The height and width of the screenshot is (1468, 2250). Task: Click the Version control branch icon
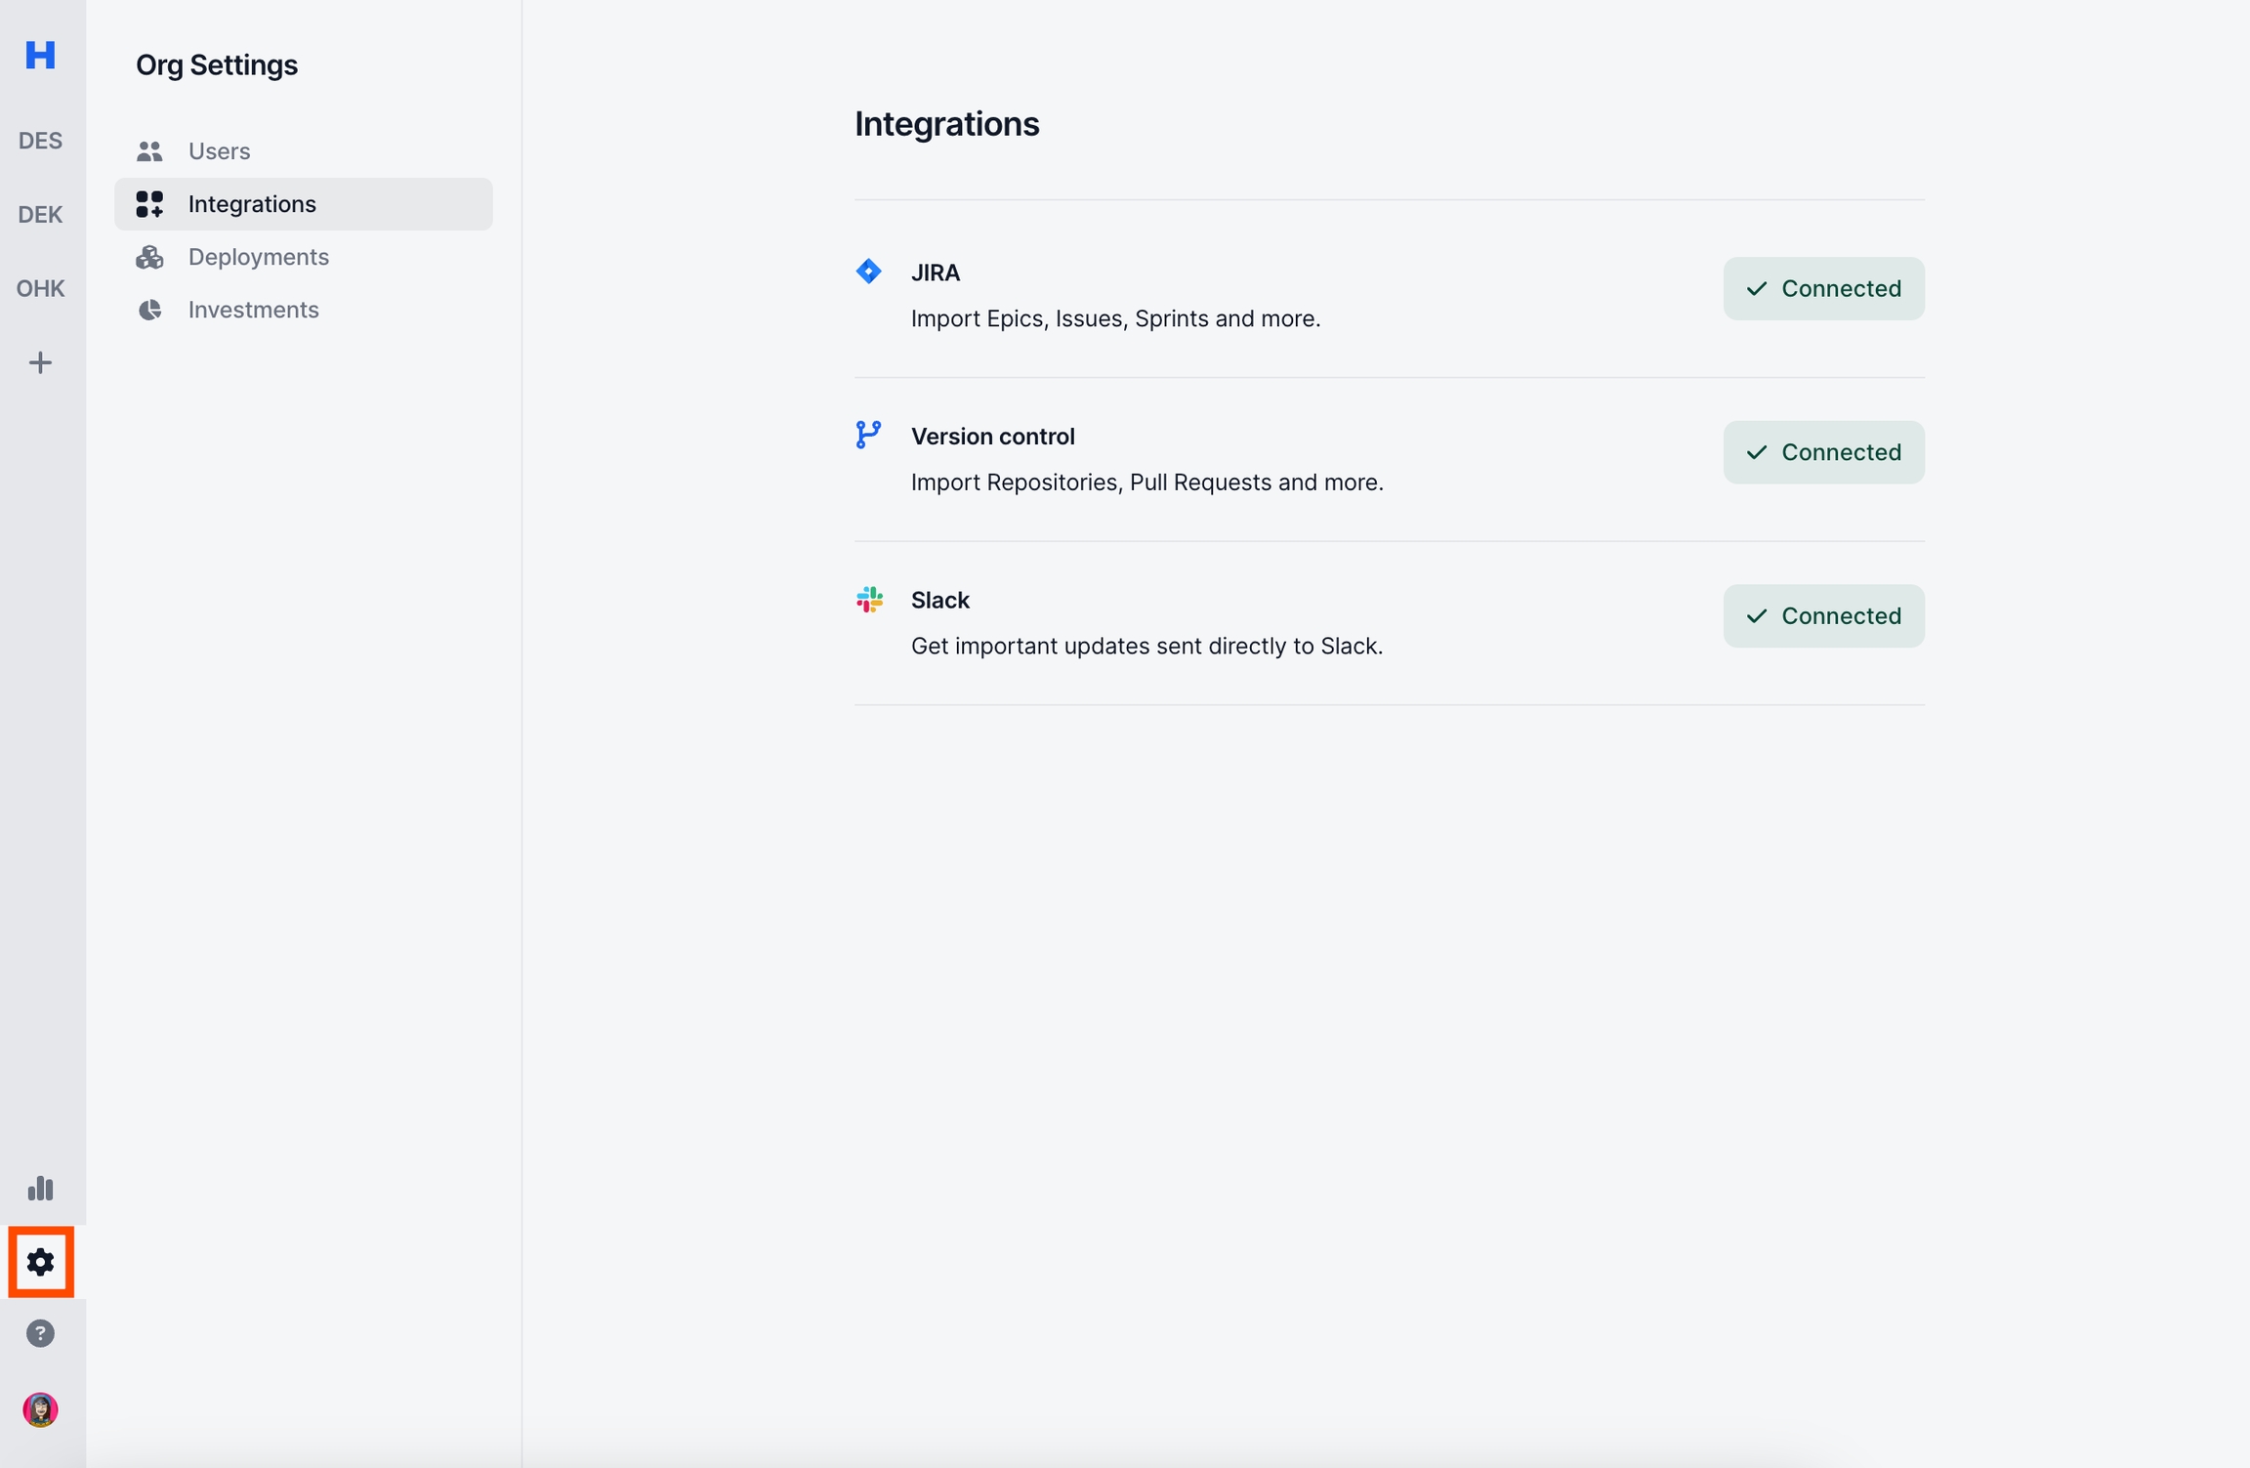click(x=868, y=435)
